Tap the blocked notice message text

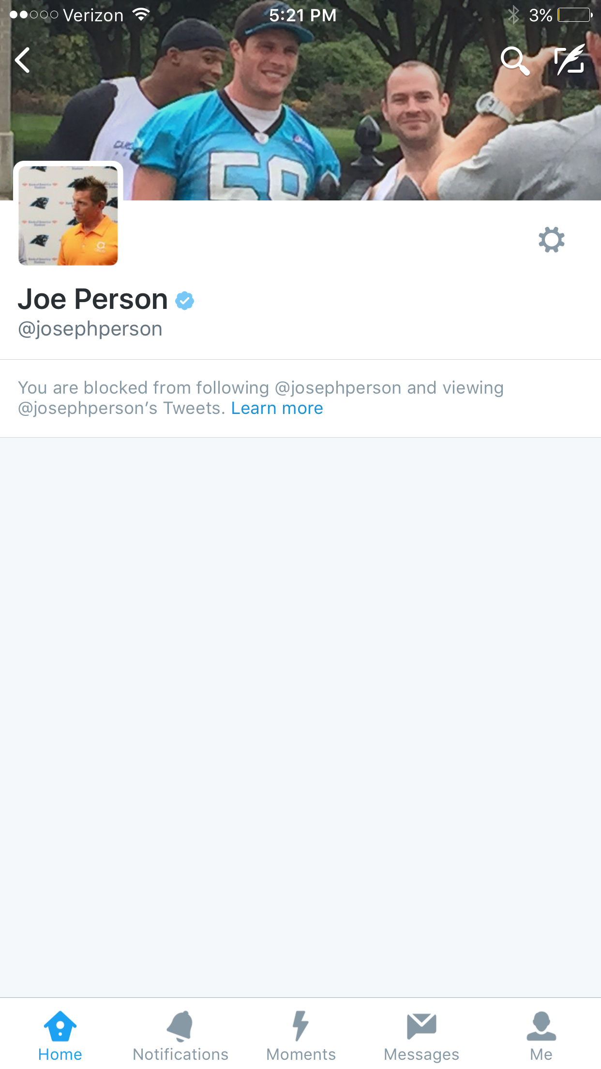260,398
